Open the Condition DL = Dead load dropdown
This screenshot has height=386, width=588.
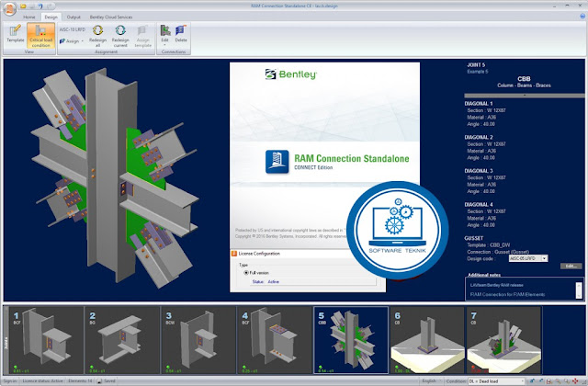point(496,381)
